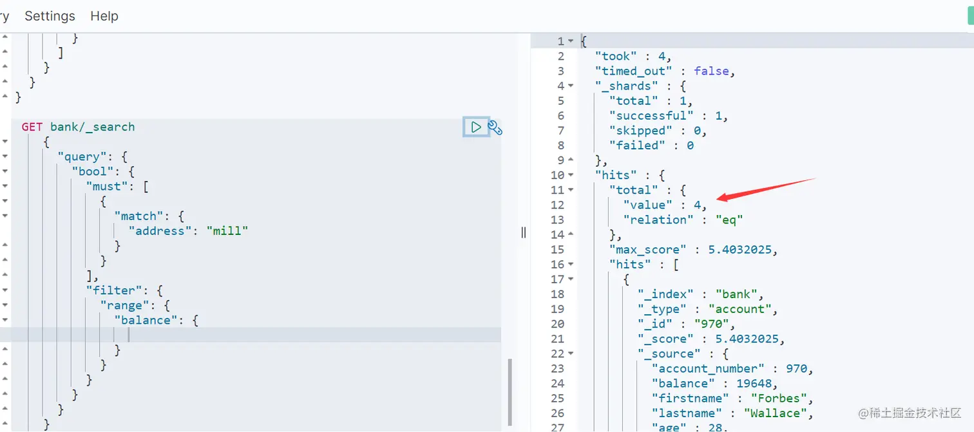Screen dimensions: 974x432
Task: Click the vertical scrollbar of the request editor
Action: 510,393
